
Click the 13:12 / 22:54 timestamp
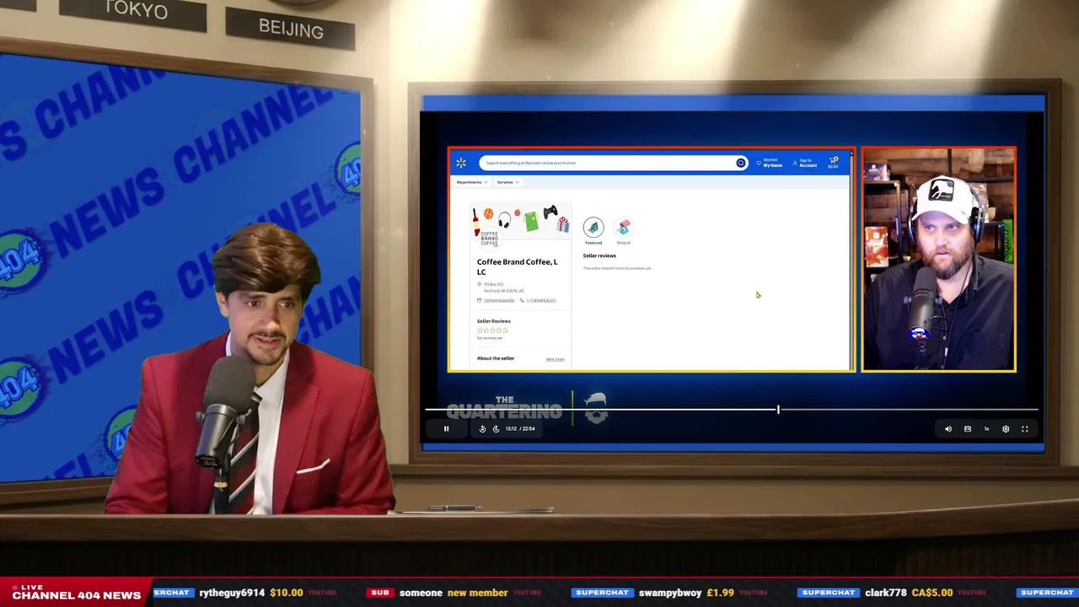(520, 429)
